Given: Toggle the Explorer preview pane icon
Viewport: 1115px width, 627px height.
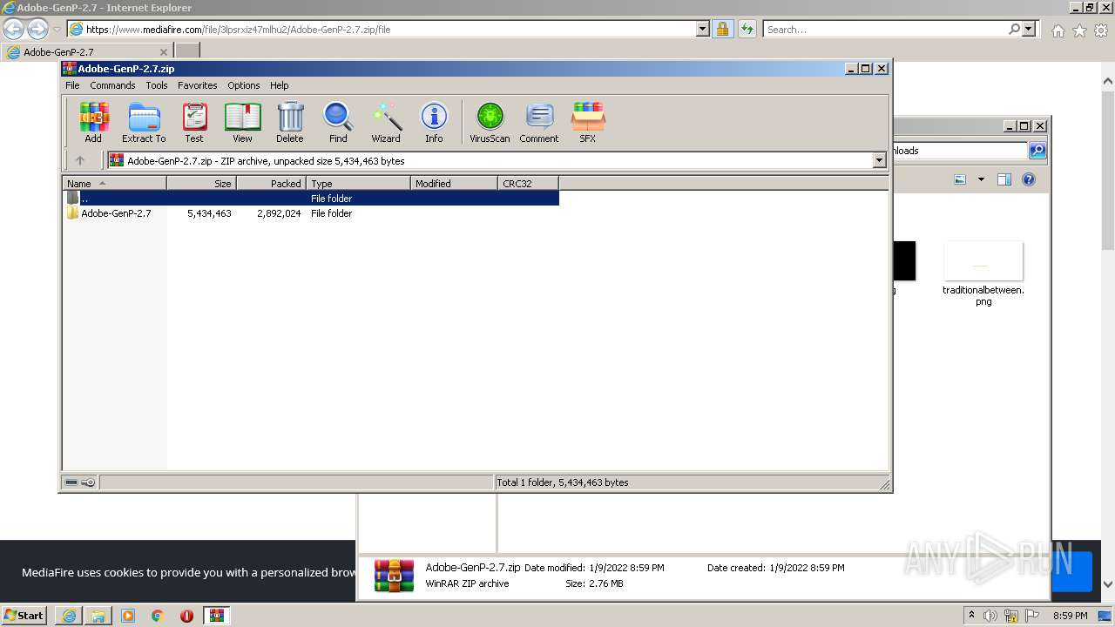Looking at the screenshot, I should pos(1004,179).
